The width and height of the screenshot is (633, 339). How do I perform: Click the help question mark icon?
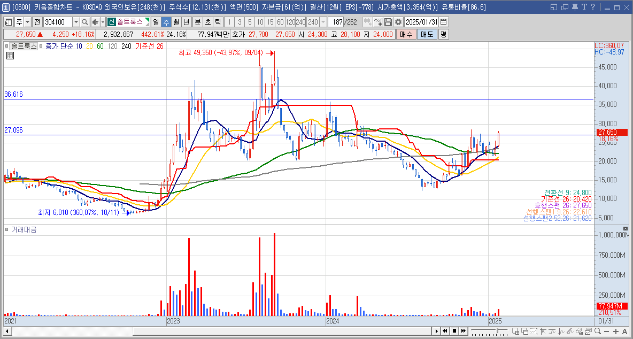coord(592,7)
